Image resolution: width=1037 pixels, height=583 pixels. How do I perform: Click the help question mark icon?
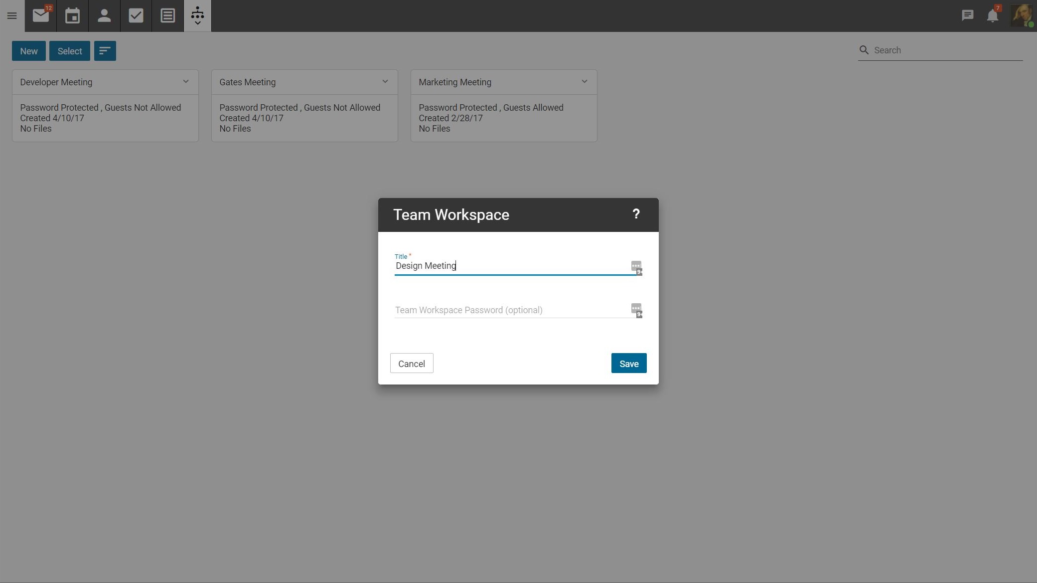pos(636,214)
